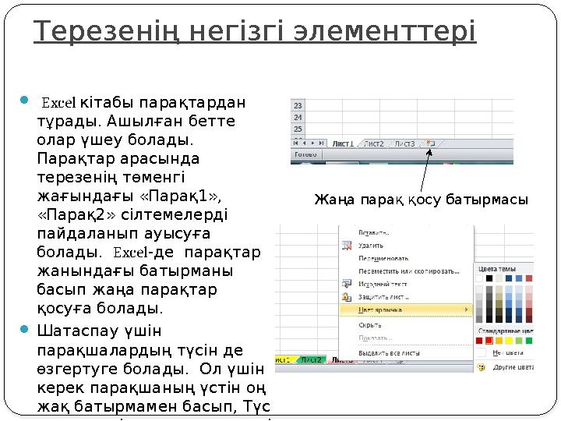Pick the light green standard color swatch
The height and width of the screenshot is (421, 561).
coord(519,341)
